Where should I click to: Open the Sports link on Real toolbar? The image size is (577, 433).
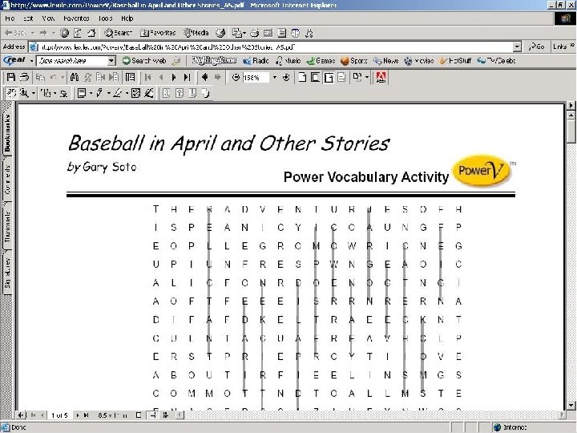pos(354,61)
